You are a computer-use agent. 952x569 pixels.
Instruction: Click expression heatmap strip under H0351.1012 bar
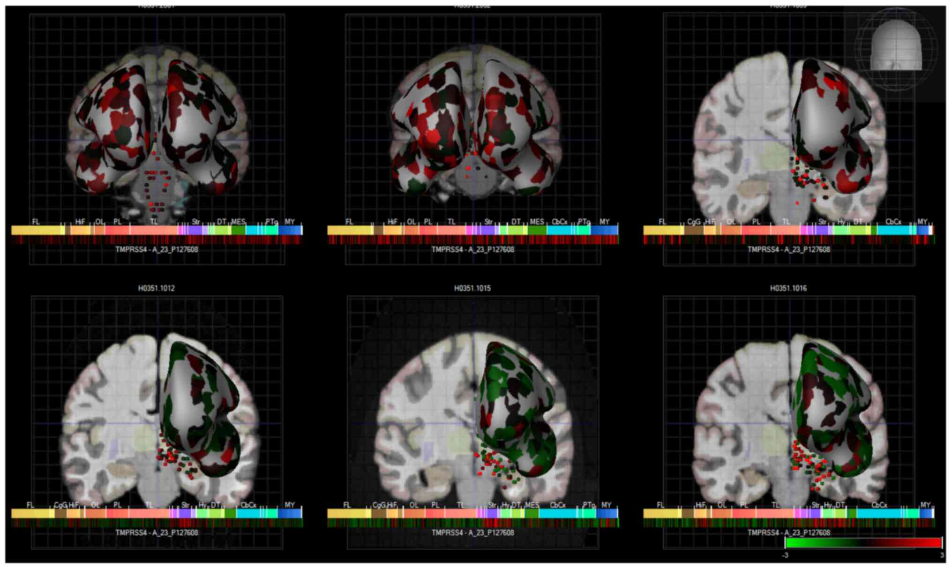[x=157, y=523]
